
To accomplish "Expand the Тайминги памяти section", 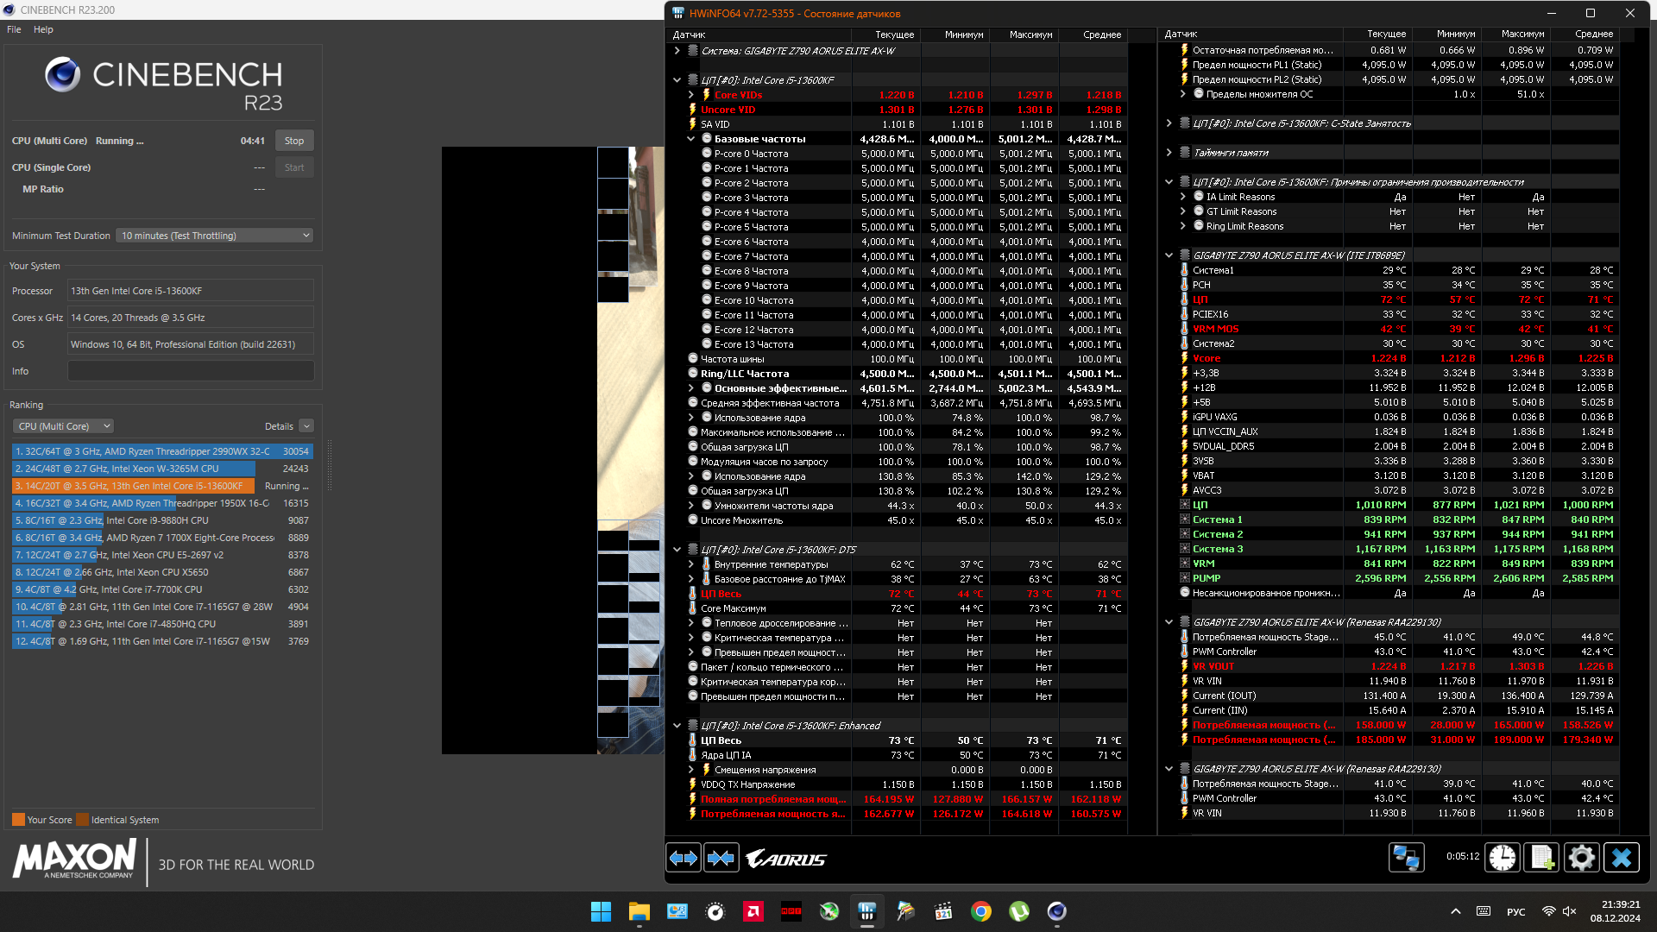I will pyautogui.click(x=1169, y=153).
